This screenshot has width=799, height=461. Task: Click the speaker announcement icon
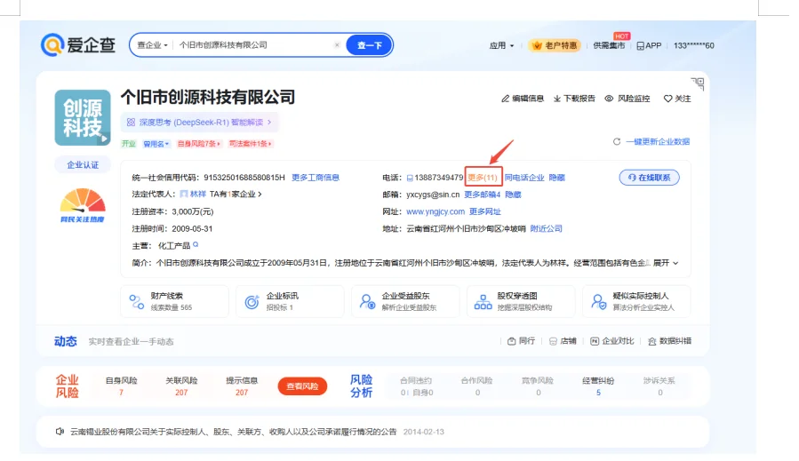click(x=60, y=432)
